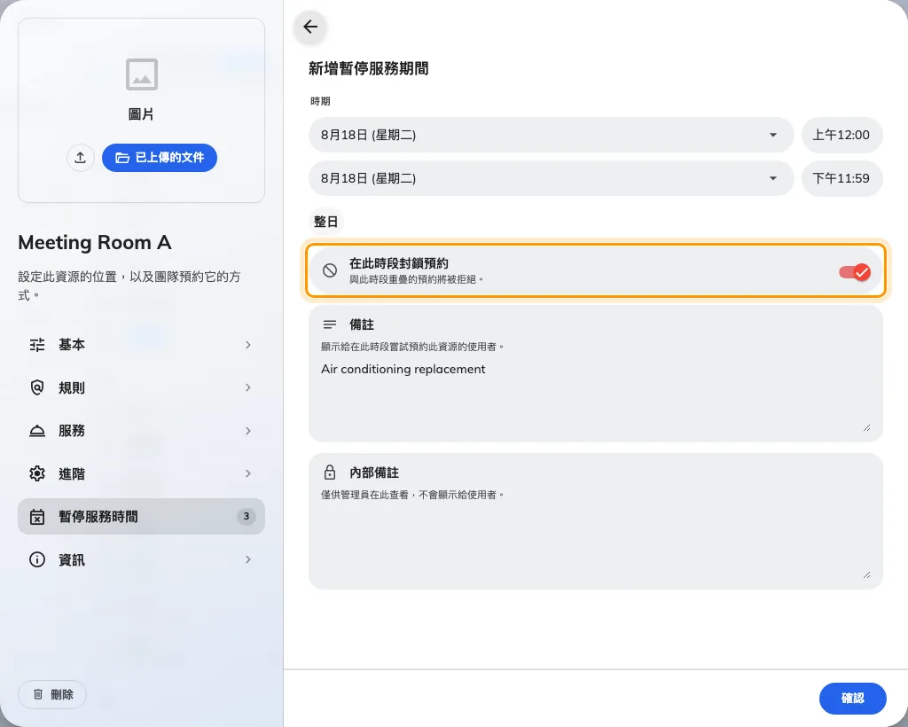
Task: Upload a new image with upload icon
Action: (81, 158)
